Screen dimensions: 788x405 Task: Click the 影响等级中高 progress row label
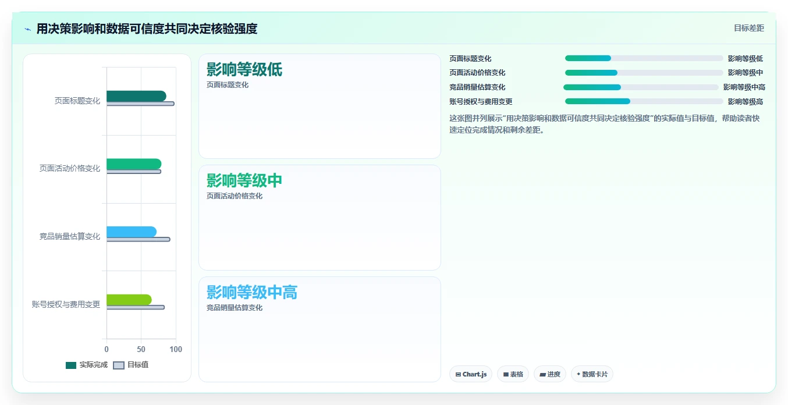pyautogui.click(x=744, y=87)
